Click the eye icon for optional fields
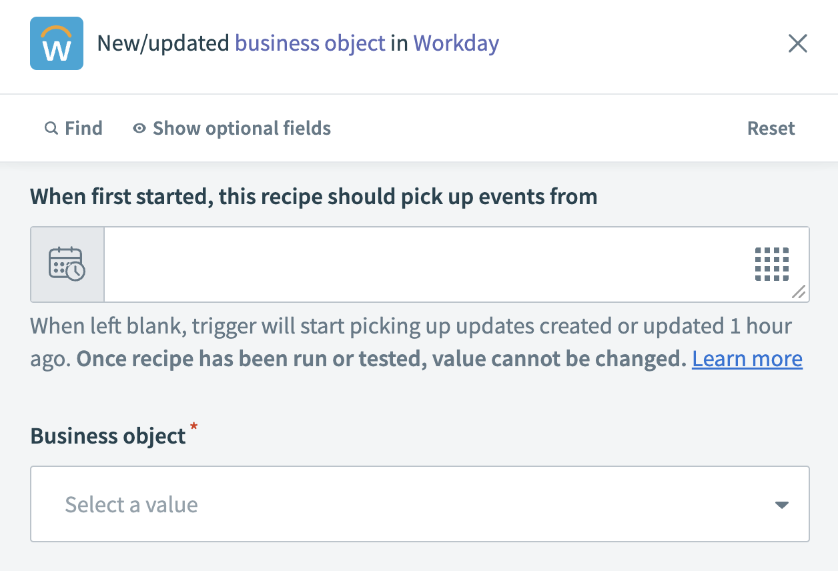The width and height of the screenshot is (838, 571). (x=139, y=128)
